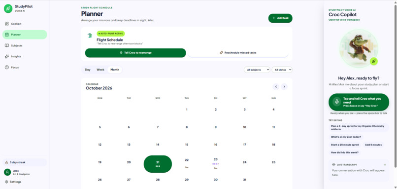Click the Settings gear icon
Image resolution: width=397 pixels, height=189 pixels.
coord(6,182)
